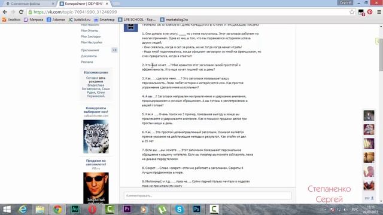Click the post author's blue avatar
This screenshot has height=215, width=383.
[x=130, y=28]
